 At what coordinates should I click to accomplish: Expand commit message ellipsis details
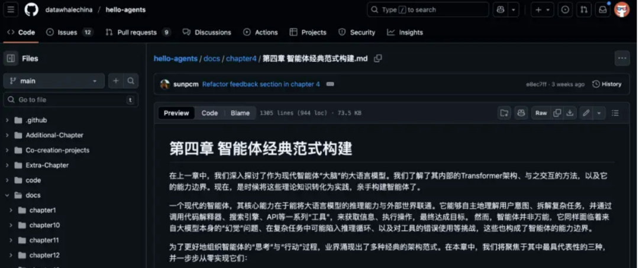330,85
